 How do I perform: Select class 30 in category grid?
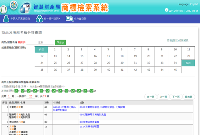tap(122, 63)
